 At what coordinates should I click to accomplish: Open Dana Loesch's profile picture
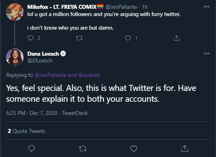coord(15,57)
